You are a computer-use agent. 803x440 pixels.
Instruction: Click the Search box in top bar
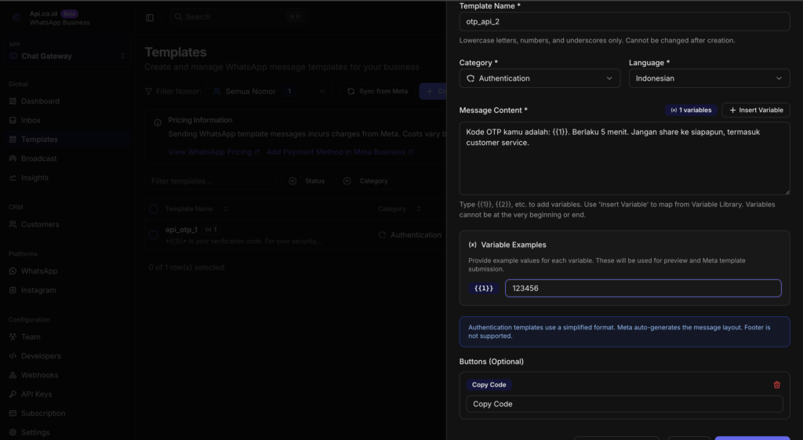(x=237, y=17)
